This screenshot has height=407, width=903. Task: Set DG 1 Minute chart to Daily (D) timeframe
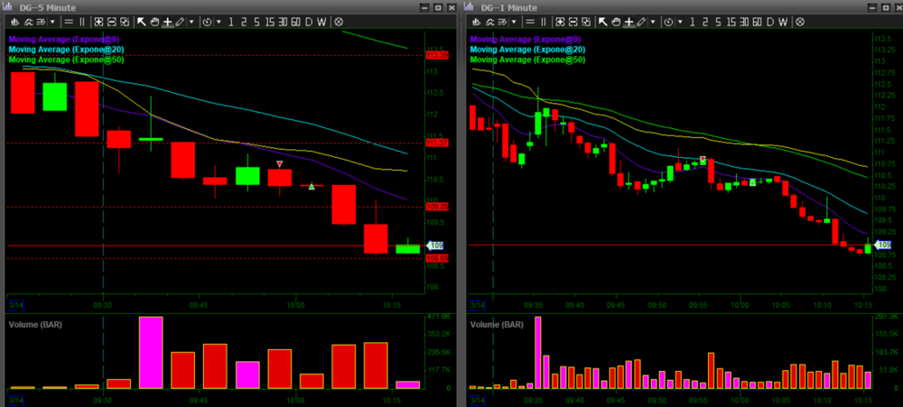(770, 22)
